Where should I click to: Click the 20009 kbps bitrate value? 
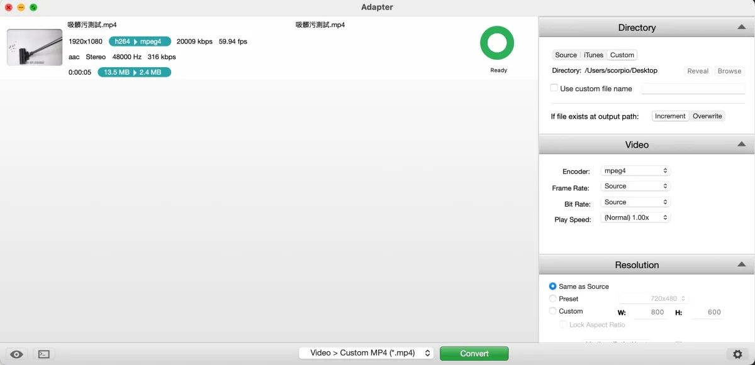194,42
